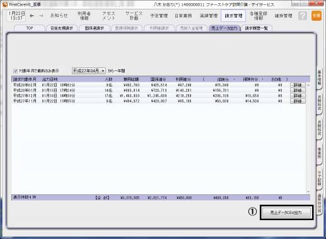Open 詳細 for the 平成27年11月 row
Screen dimensions: 326x239
click(298, 101)
